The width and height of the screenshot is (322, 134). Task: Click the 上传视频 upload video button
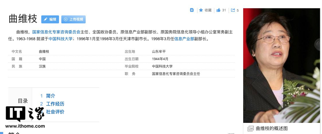point(74,19)
